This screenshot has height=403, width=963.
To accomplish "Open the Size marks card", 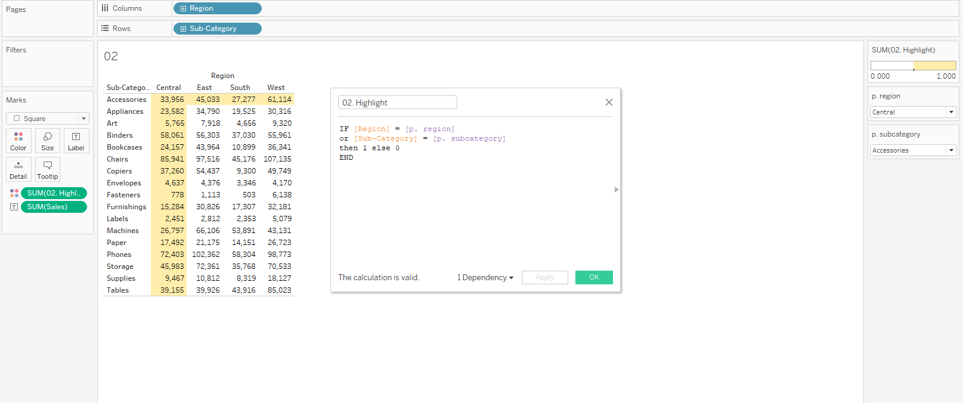I will pos(48,141).
